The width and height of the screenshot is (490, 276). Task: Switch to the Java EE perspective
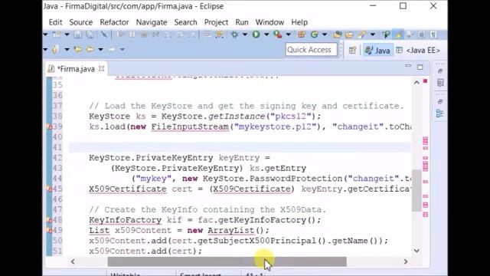[x=418, y=50]
